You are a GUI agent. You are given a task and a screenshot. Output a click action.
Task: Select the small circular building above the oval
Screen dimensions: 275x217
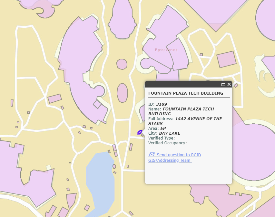[x=122, y=64]
